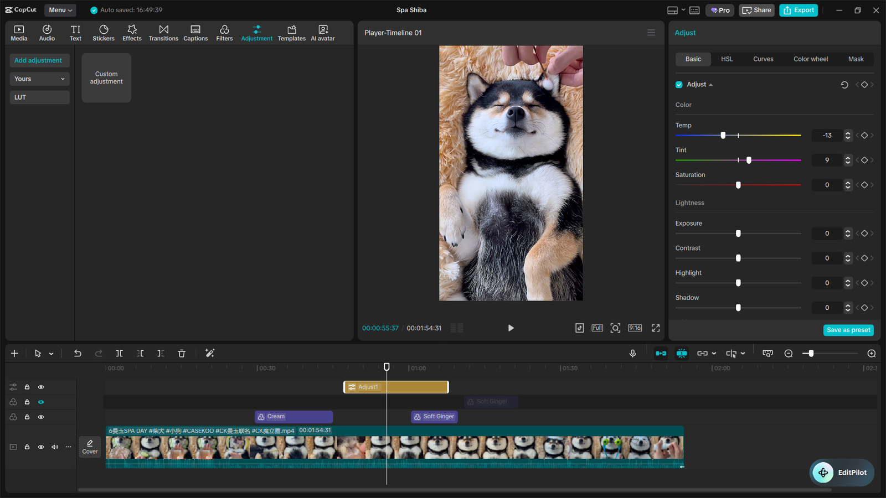Uncheck the Adjust checkbox in the Adjust panel
The height and width of the screenshot is (498, 886).
[x=678, y=84]
